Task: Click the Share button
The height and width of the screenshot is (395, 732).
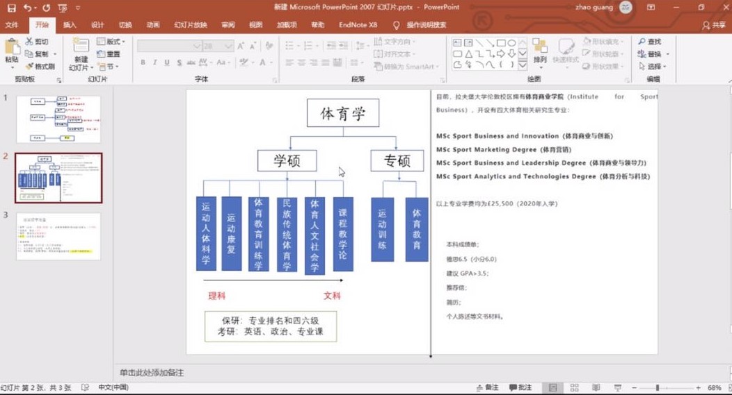Action: coord(714,25)
